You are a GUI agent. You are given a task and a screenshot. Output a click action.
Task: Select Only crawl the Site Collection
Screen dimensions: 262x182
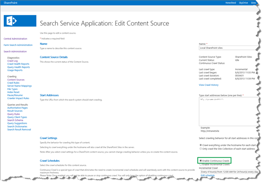(x=201, y=149)
